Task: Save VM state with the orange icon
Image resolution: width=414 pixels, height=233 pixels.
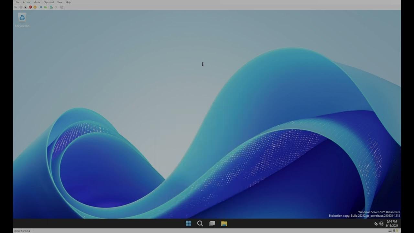Action: pyautogui.click(x=35, y=7)
